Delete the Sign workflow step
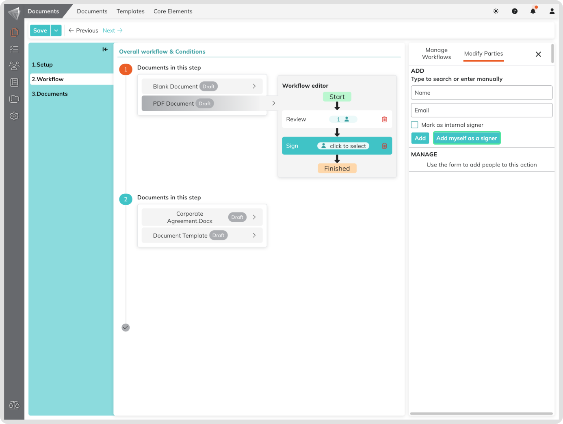 [384, 146]
